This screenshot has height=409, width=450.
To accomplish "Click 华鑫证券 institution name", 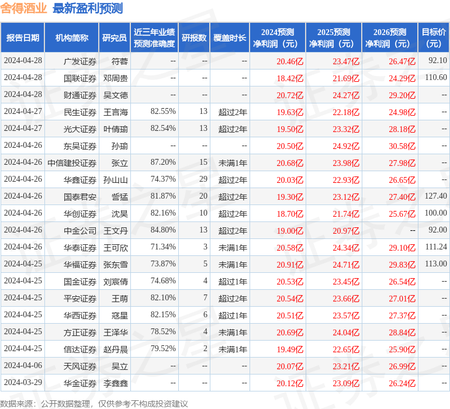I will [x=80, y=180].
